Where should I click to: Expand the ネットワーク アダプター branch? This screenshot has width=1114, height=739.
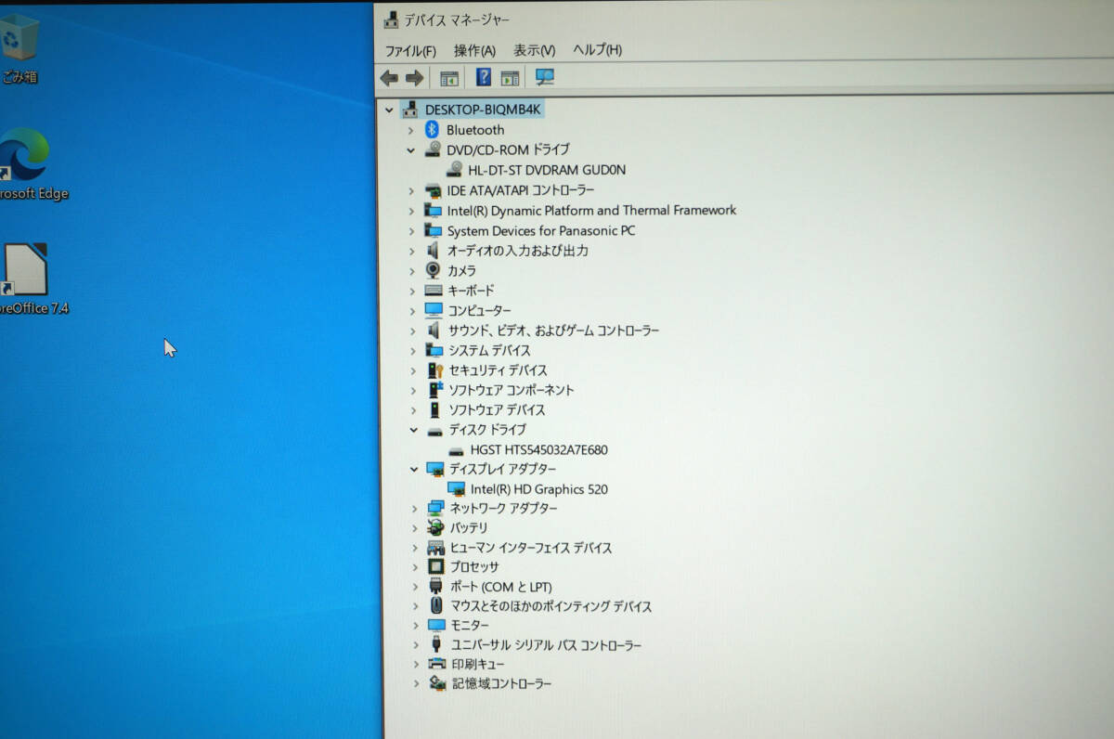pyautogui.click(x=415, y=508)
